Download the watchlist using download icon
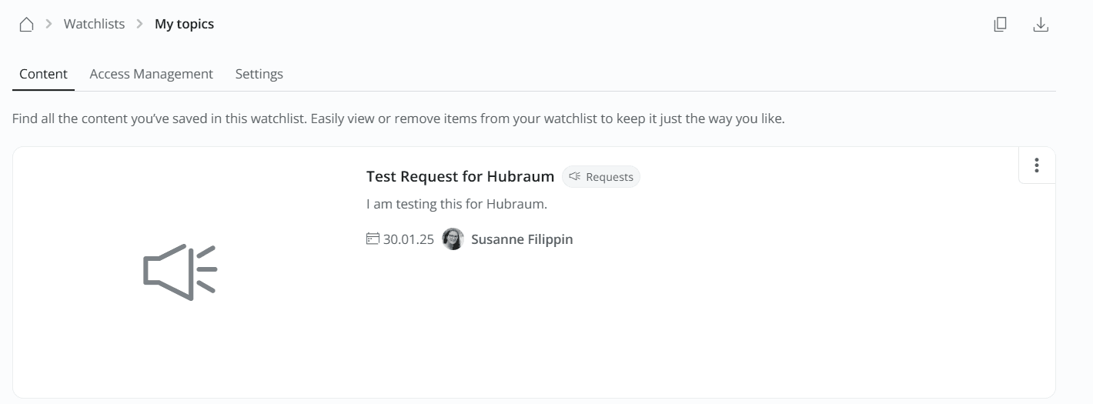Screen dimensions: 1093x404 (1041, 25)
